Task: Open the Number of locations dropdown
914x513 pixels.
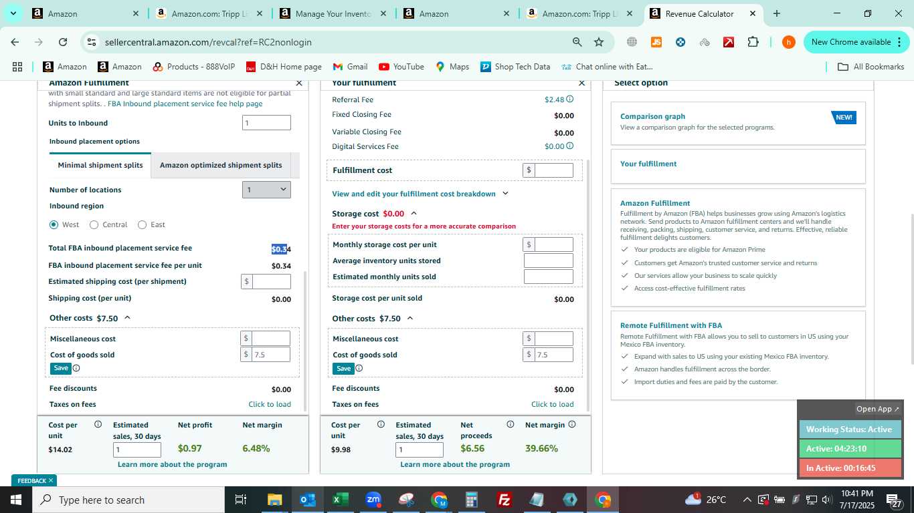Action: [266, 190]
